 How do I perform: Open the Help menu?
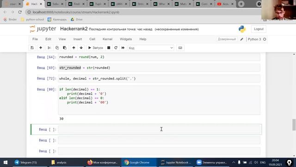point(143,39)
